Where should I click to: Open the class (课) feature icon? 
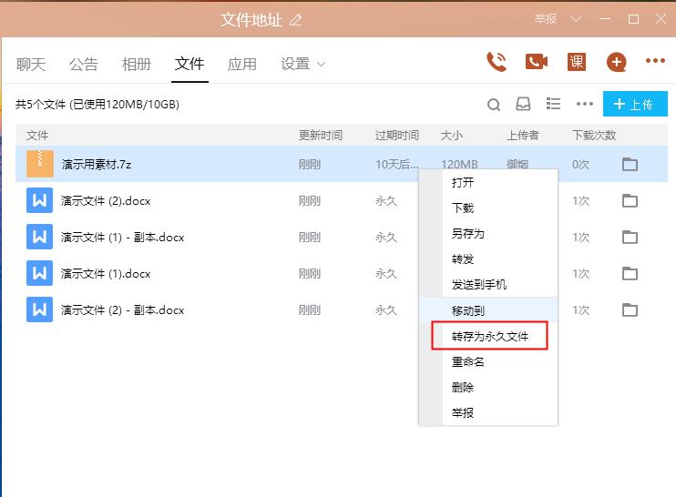[577, 62]
